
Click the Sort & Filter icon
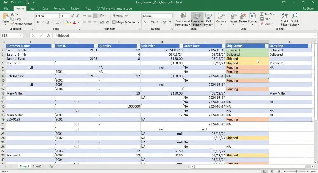(x=285, y=16)
